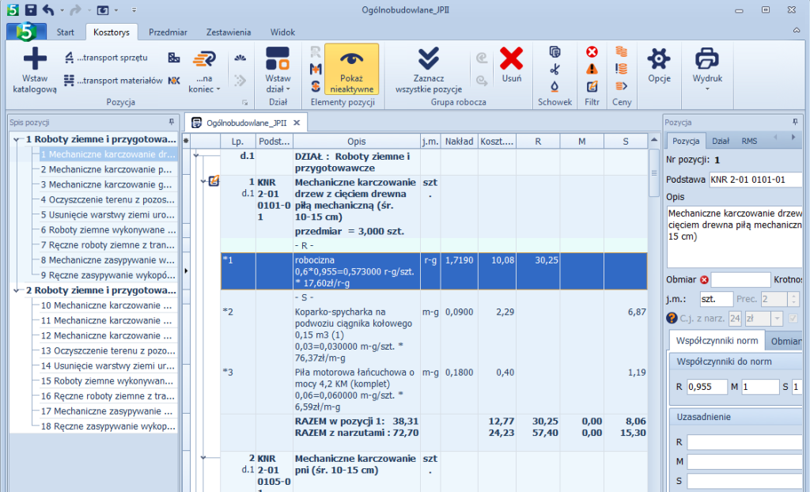
Task: Click ...transport materiałów button
Action: point(112,80)
